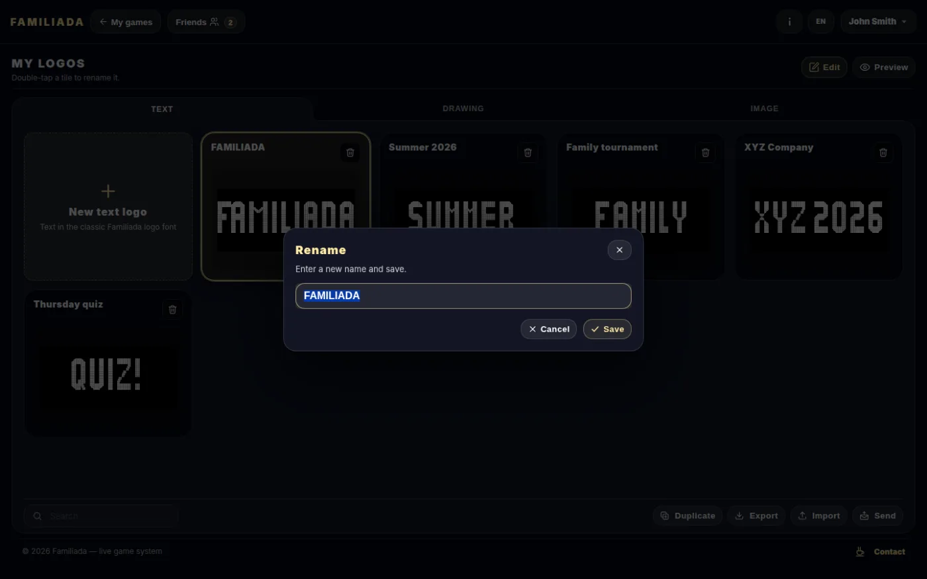Delete the Summer 2026 logo
This screenshot has width=927, height=579.
[528, 153]
